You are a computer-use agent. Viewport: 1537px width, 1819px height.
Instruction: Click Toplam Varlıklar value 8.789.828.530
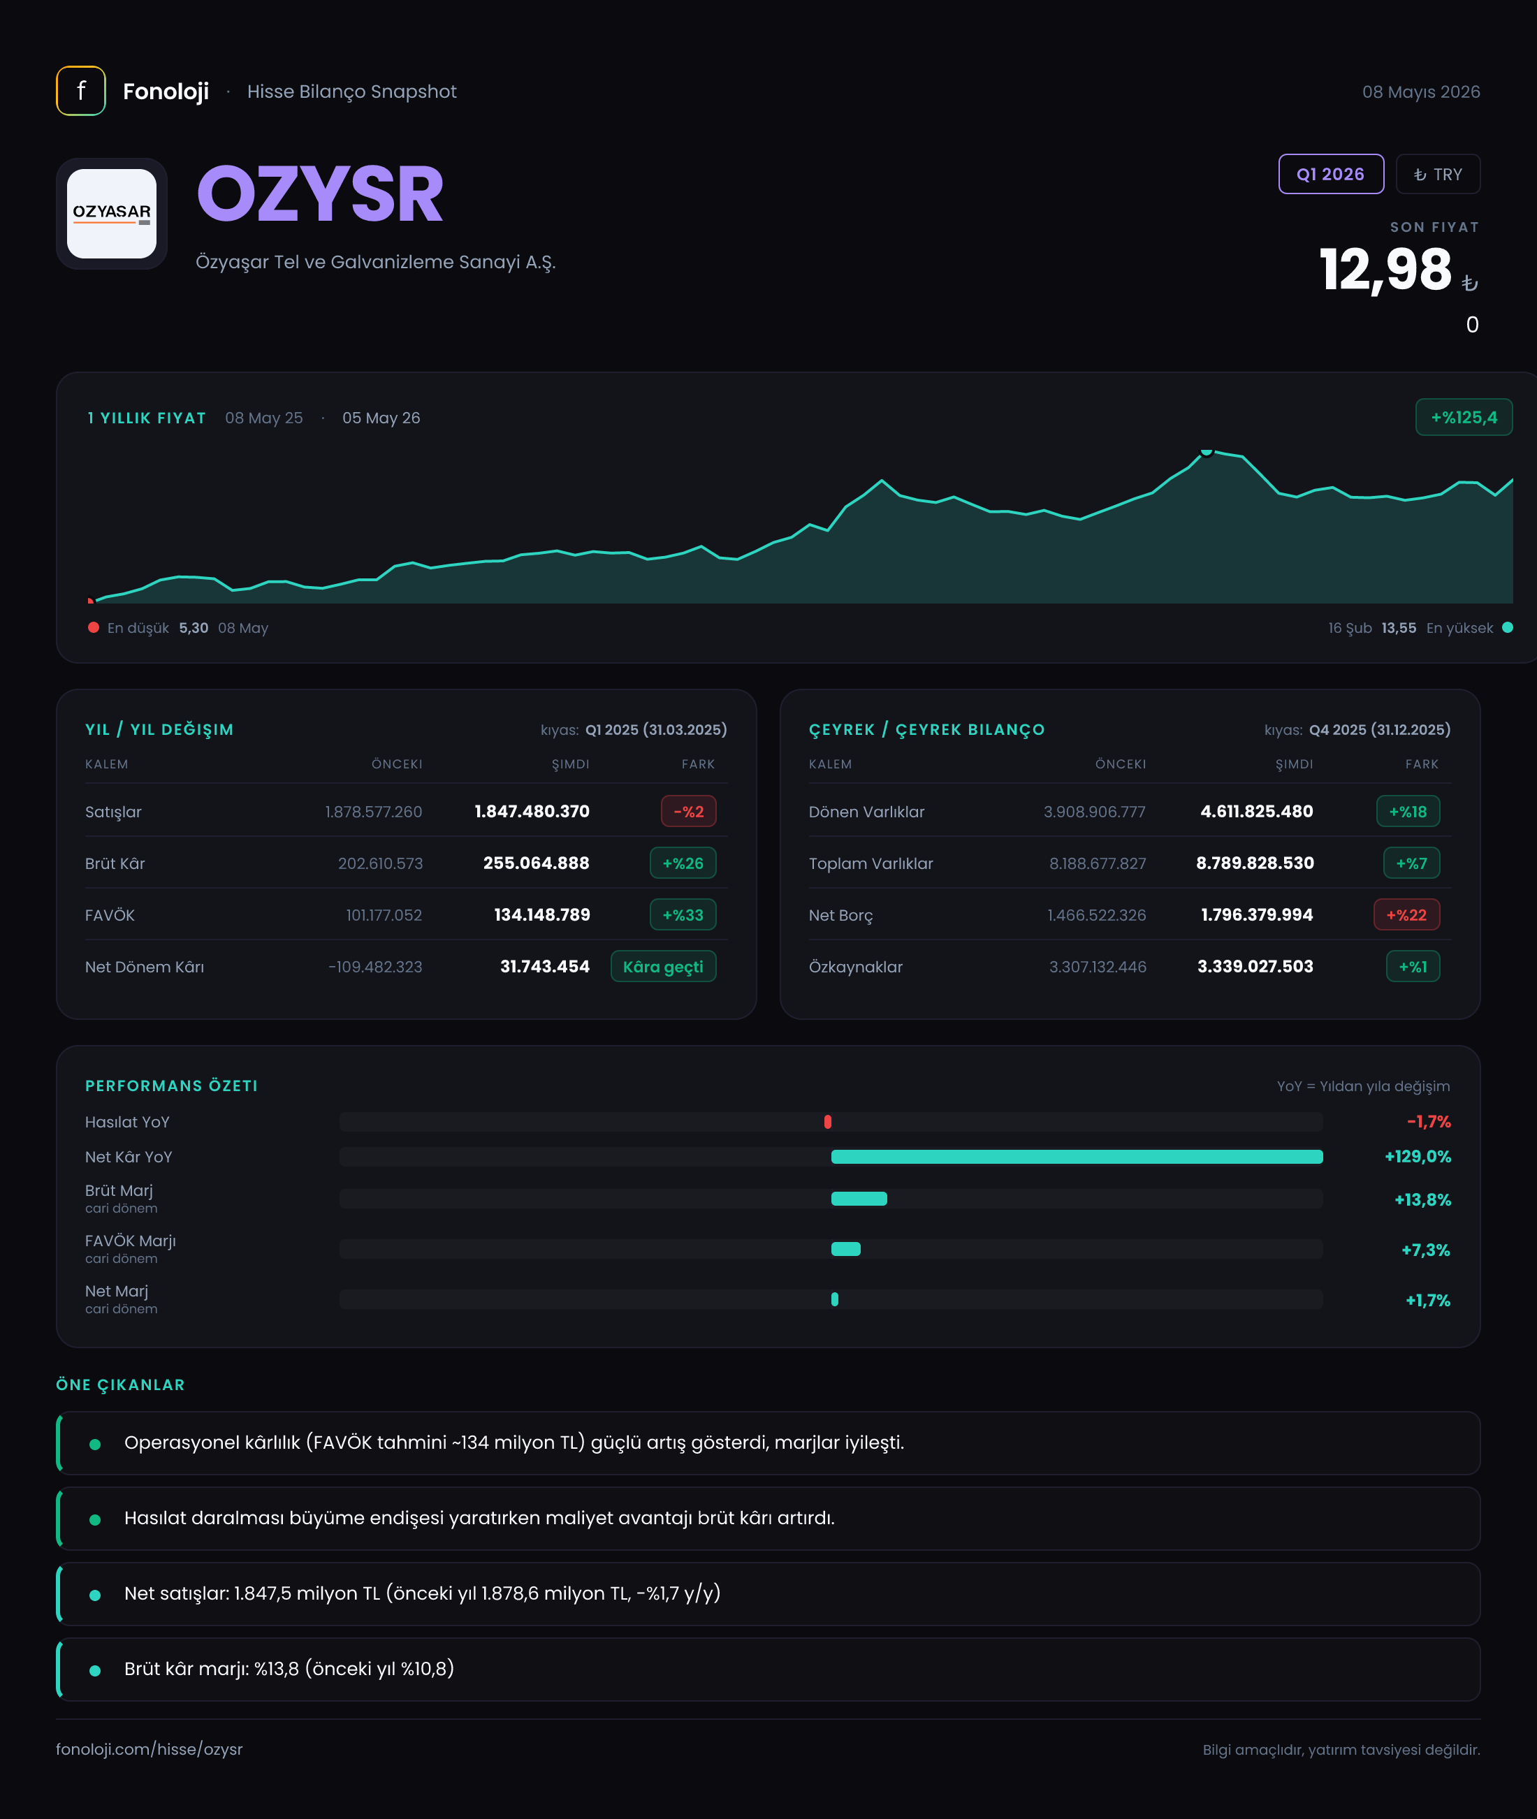tap(1255, 863)
